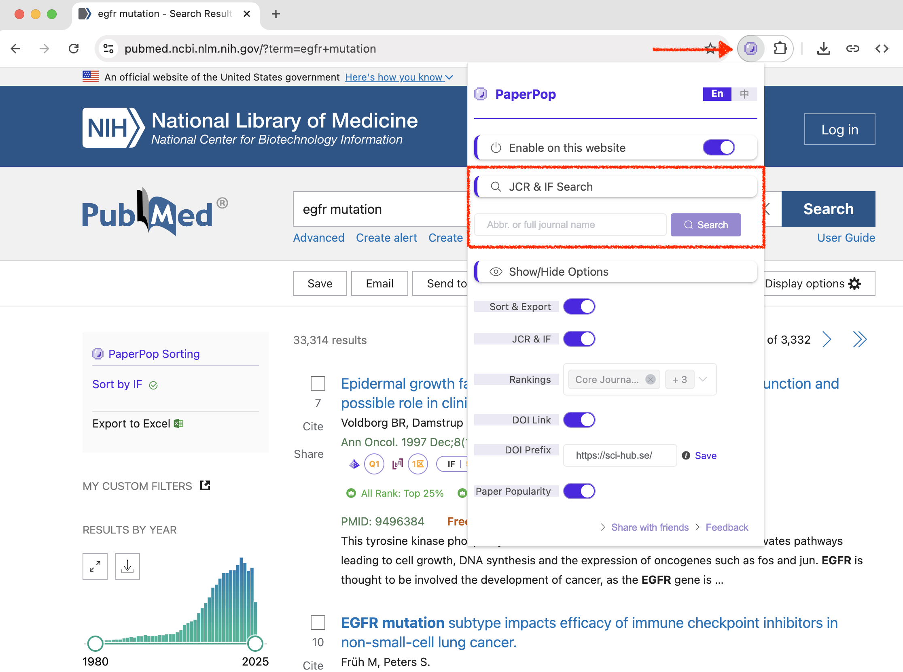
Task: Click the 1区 ranking badge
Action: coord(418,464)
